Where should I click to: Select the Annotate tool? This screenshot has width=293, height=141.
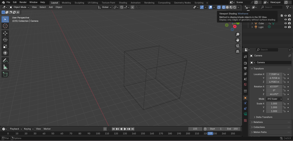[x=5, y=60]
